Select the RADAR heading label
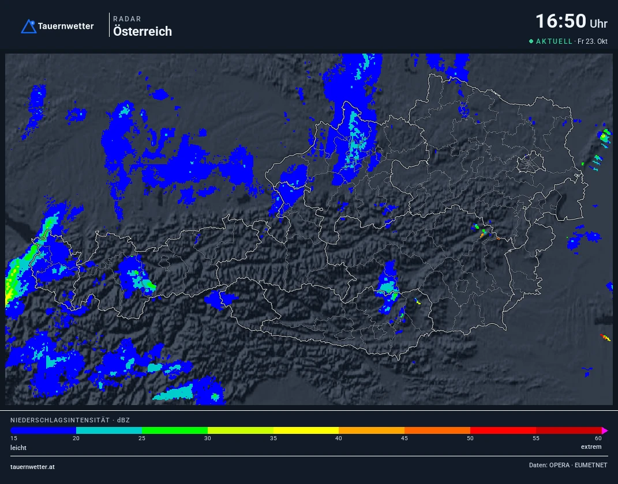The image size is (618, 484). [127, 19]
